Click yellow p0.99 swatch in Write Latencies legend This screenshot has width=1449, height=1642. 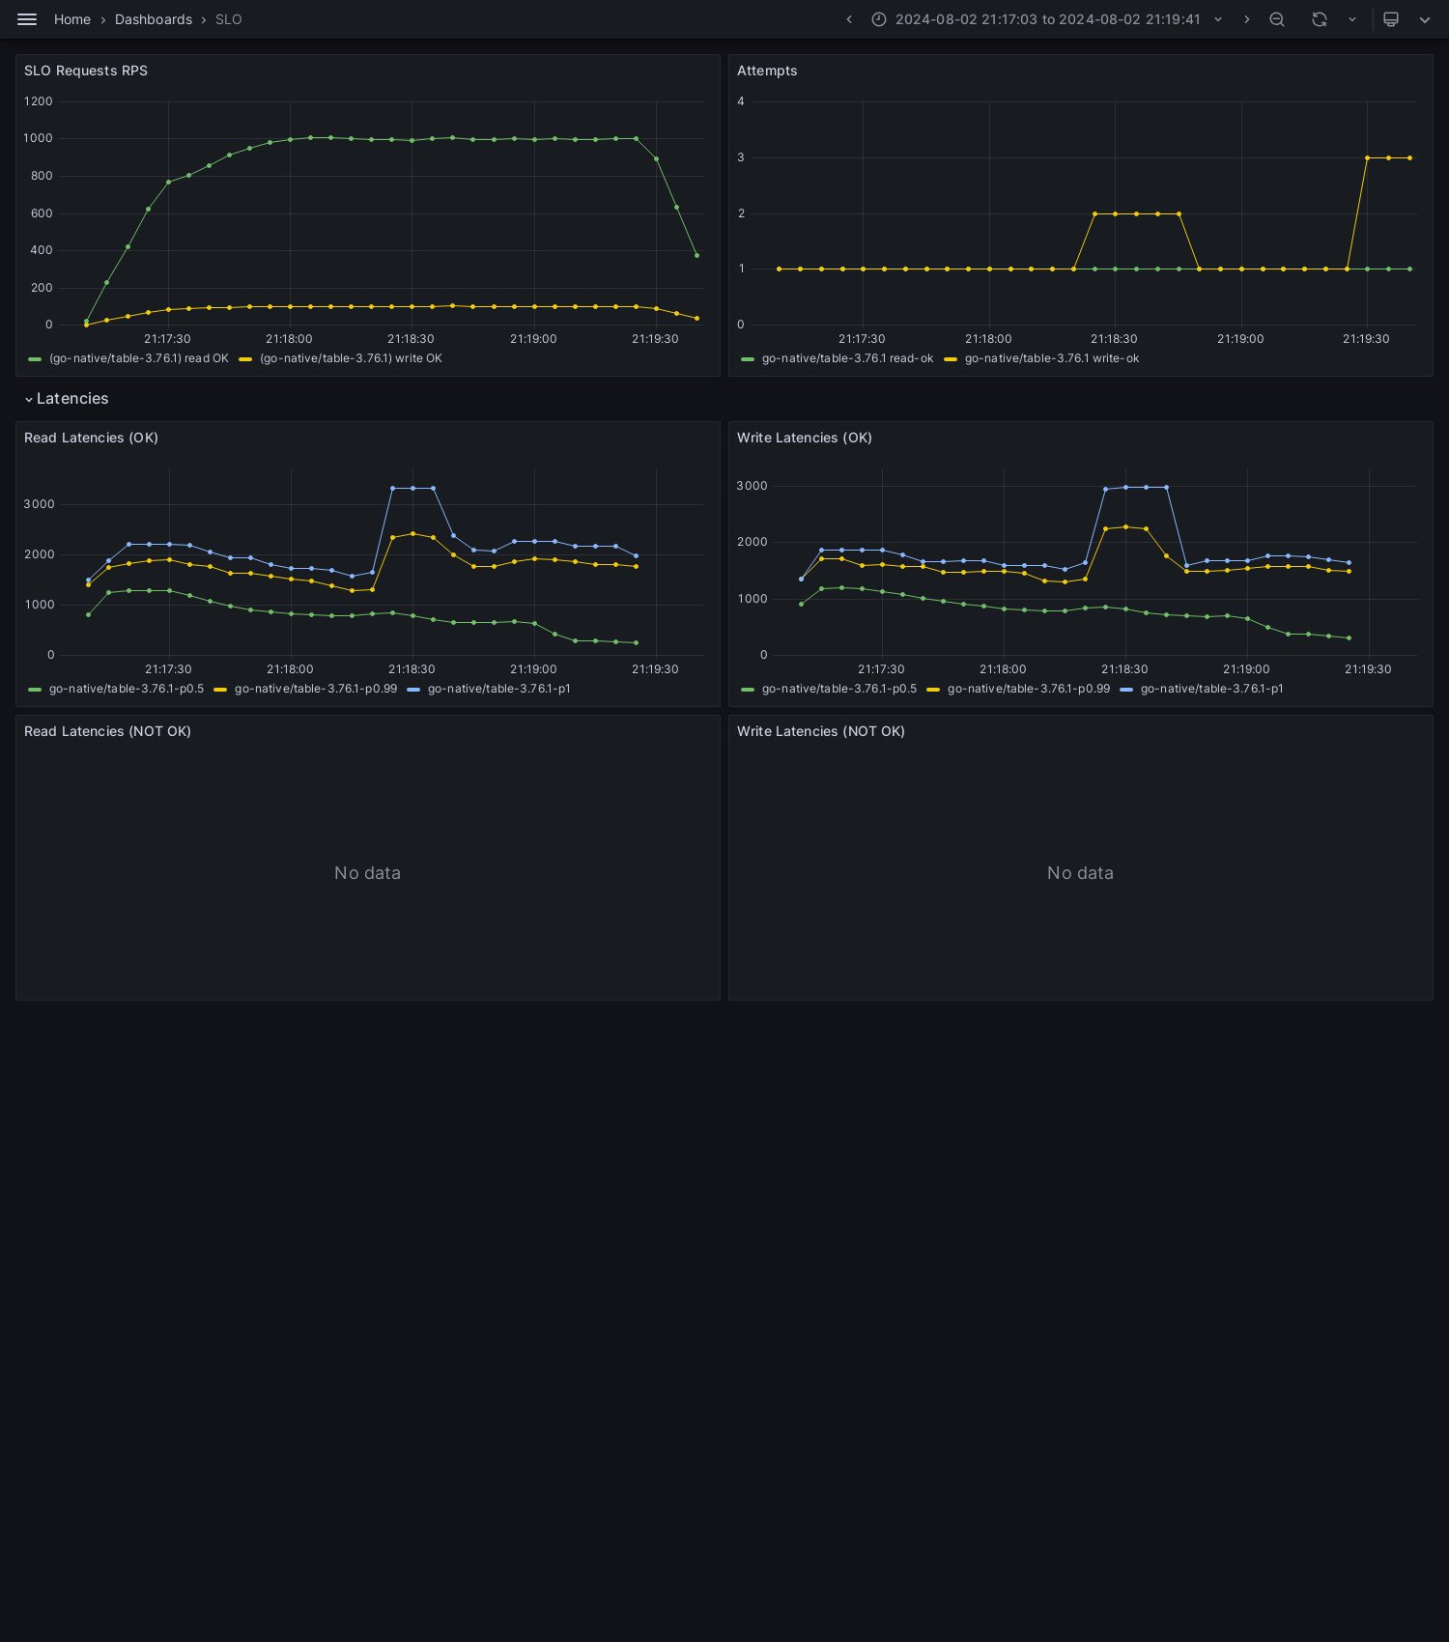933,690
